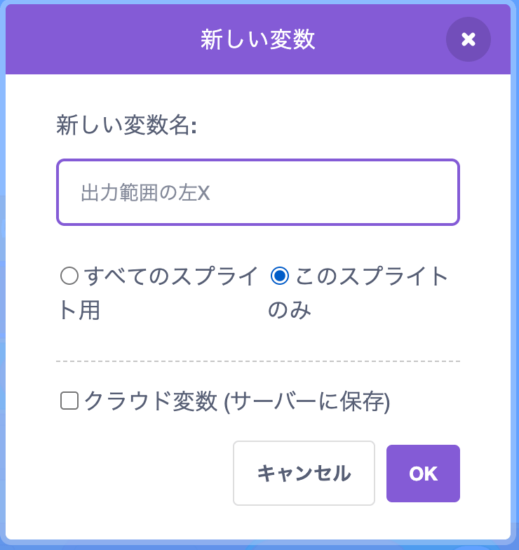Click the empty area left of キャンセル
This screenshot has width=519, height=550.
[x=140, y=474]
